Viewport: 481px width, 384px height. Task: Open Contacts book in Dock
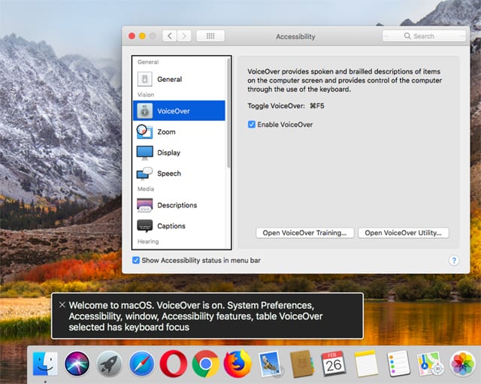302,364
